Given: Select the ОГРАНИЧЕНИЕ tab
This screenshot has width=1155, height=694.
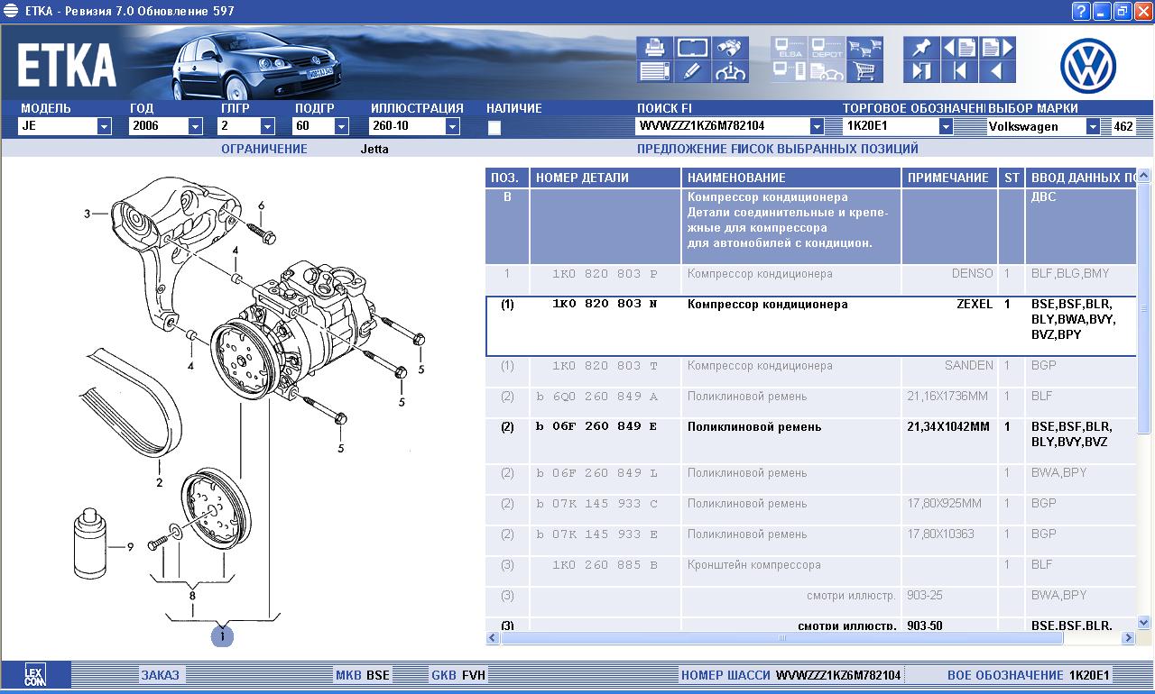Looking at the screenshot, I should (264, 149).
